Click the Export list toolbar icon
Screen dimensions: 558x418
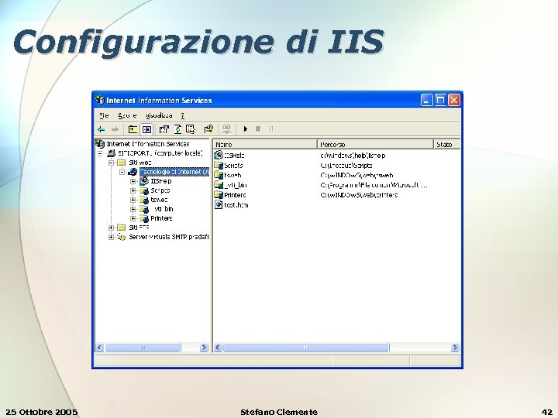tap(191, 129)
